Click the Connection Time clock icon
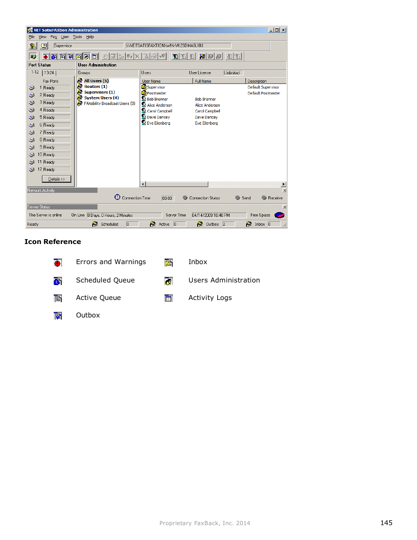This screenshot has height=540, width=417. [x=117, y=197]
